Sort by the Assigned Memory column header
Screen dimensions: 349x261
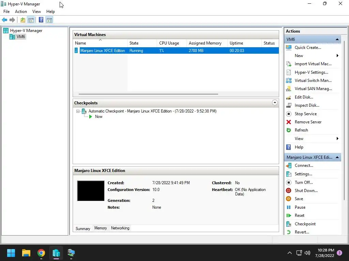[207, 43]
